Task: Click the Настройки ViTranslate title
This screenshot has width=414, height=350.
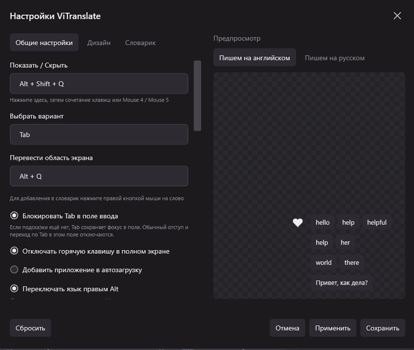Action: click(55, 16)
